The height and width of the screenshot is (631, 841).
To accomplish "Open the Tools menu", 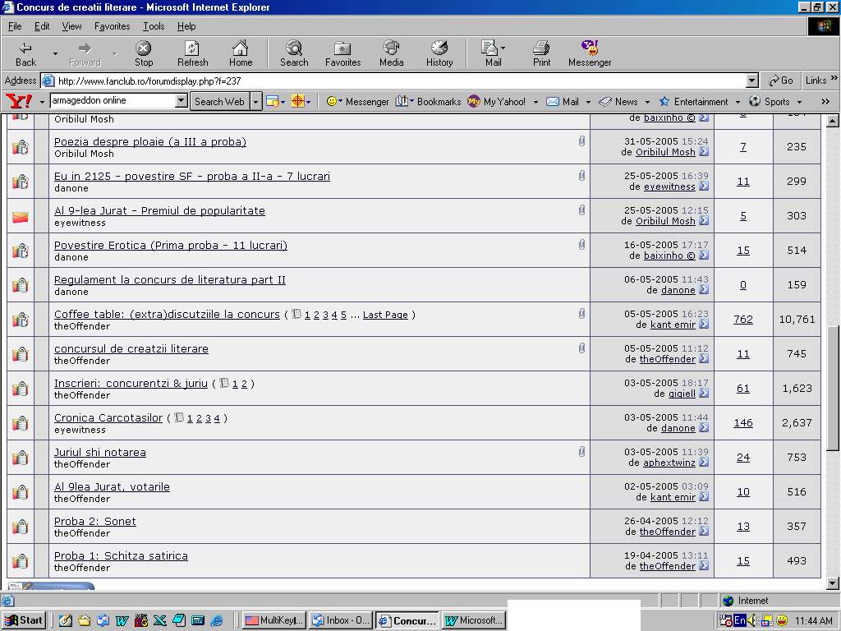I will coord(154,26).
